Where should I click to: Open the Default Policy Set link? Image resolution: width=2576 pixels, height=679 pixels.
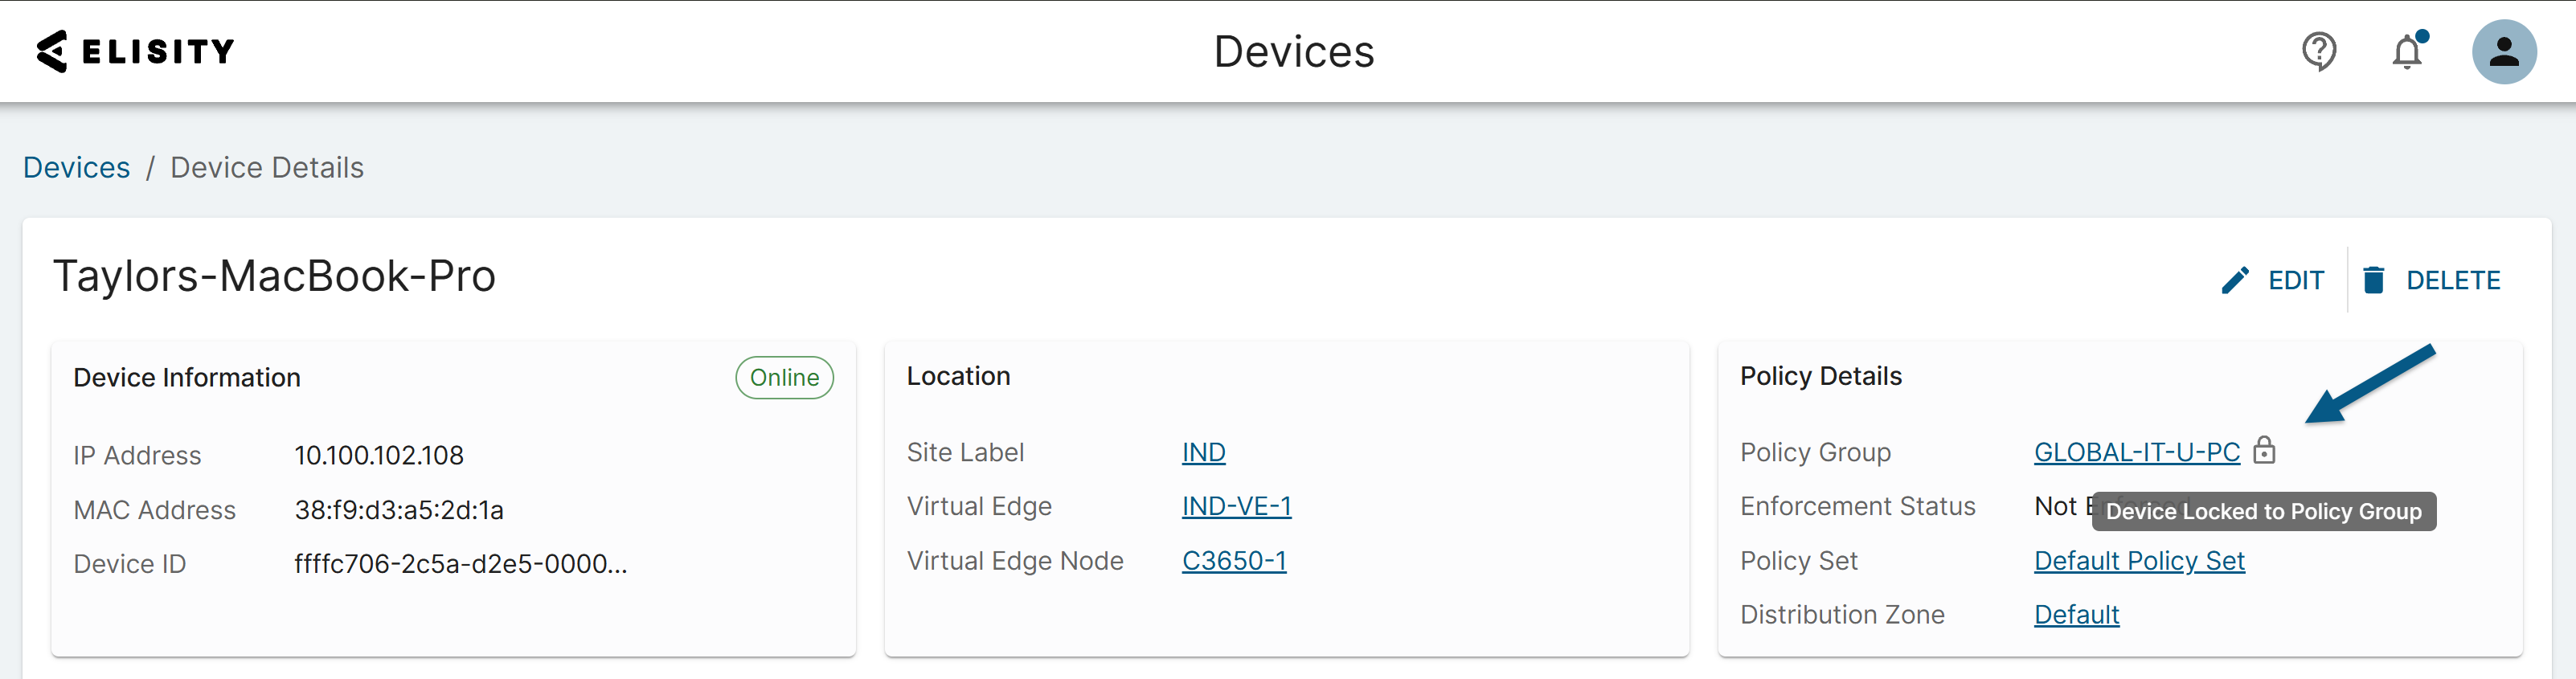tap(2139, 561)
